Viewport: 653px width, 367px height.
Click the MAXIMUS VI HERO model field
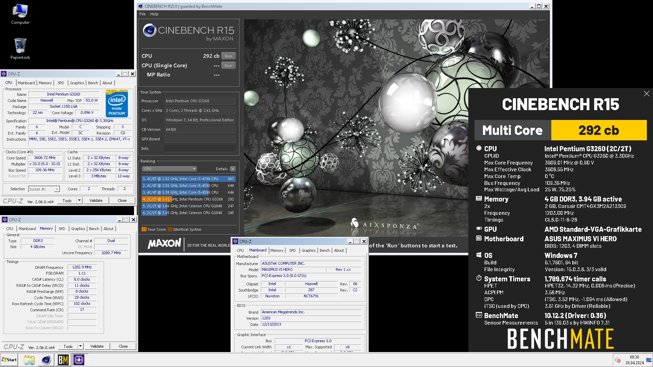(x=292, y=269)
